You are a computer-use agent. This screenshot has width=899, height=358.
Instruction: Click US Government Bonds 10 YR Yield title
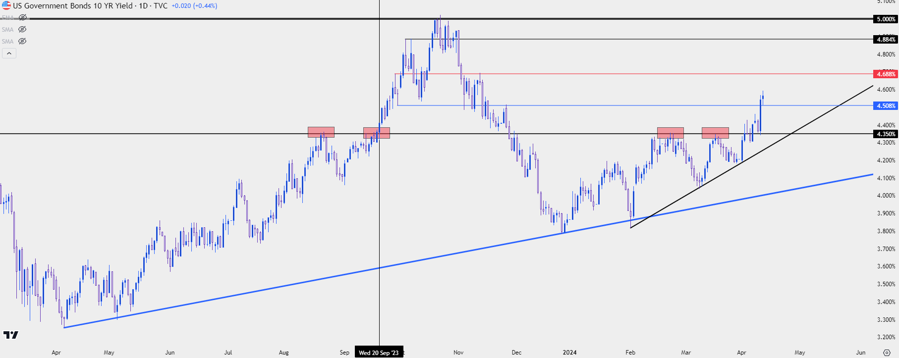[x=73, y=5]
